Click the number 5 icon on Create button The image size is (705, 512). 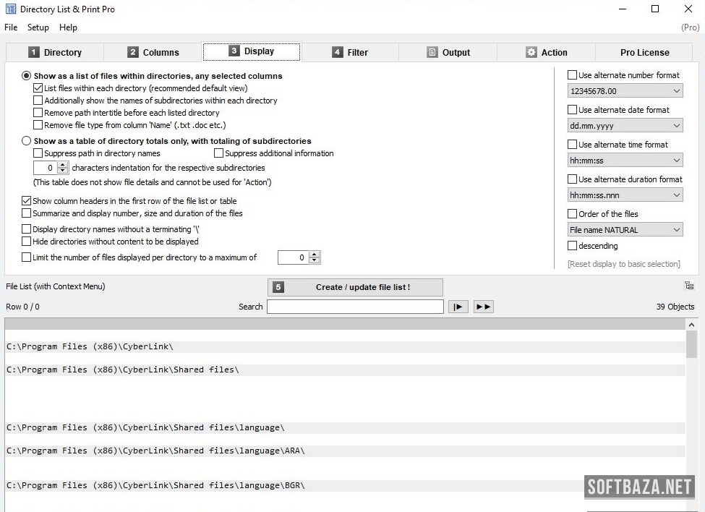coord(278,287)
